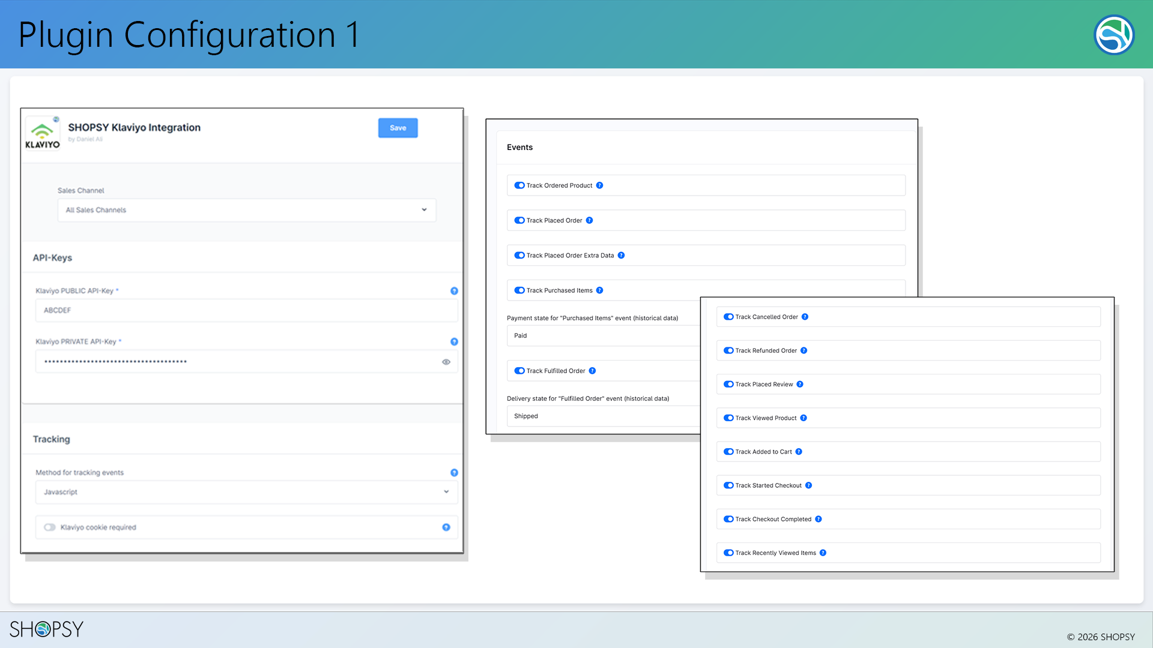Click the 'SHOPSY Klaviyo Integration' title
The image size is (1153, 648).
click(135, 127)
